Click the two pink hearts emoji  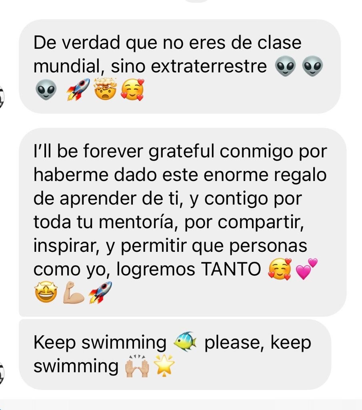point(306,269)
